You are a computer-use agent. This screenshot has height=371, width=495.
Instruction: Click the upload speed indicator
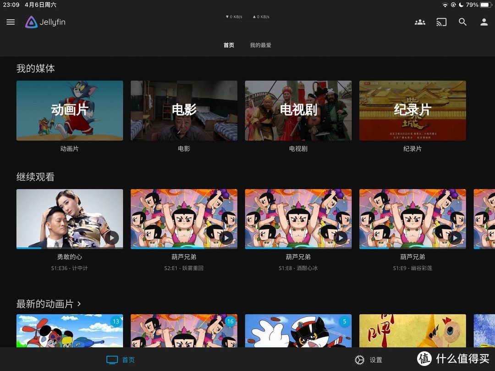261,17
